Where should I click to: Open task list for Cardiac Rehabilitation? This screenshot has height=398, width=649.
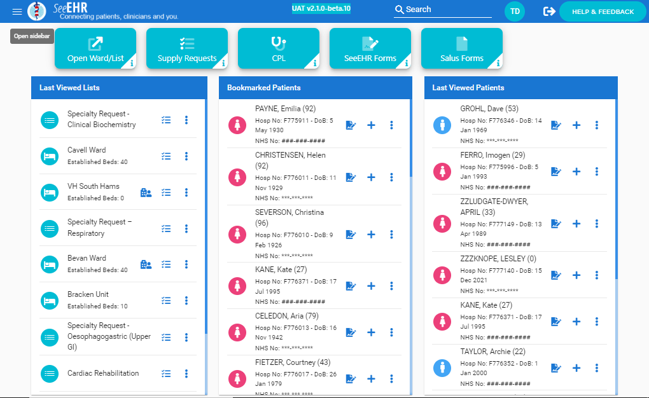click(166, 374)
